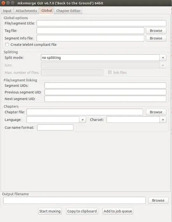This screenshot has height=222, width=172.
Task: Click the Segment info file field
Action: tap(90, 38)
